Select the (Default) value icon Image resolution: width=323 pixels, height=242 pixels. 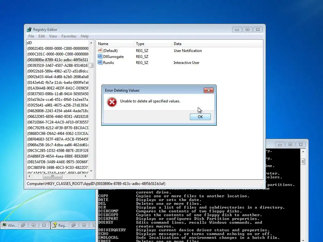click(x=100, y=50)
